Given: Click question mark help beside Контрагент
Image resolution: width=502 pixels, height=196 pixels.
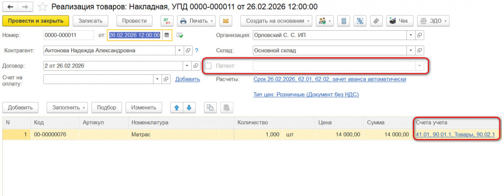Looking at the screenshot, I should [197, 50].
